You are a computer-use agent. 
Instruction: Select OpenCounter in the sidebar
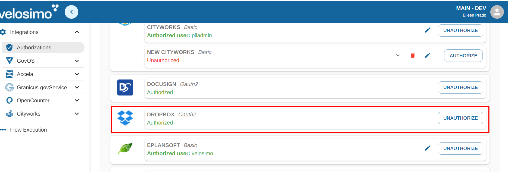(43, 100)
